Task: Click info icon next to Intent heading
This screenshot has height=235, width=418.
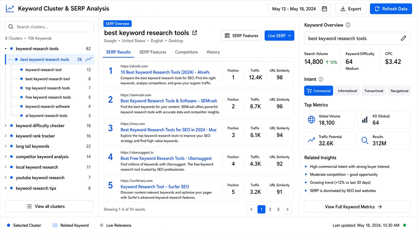Action: 321,79
